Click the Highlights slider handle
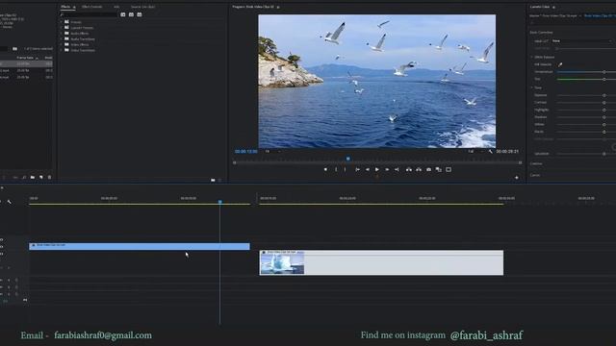 pyautogui.click(x=604, y=110)
